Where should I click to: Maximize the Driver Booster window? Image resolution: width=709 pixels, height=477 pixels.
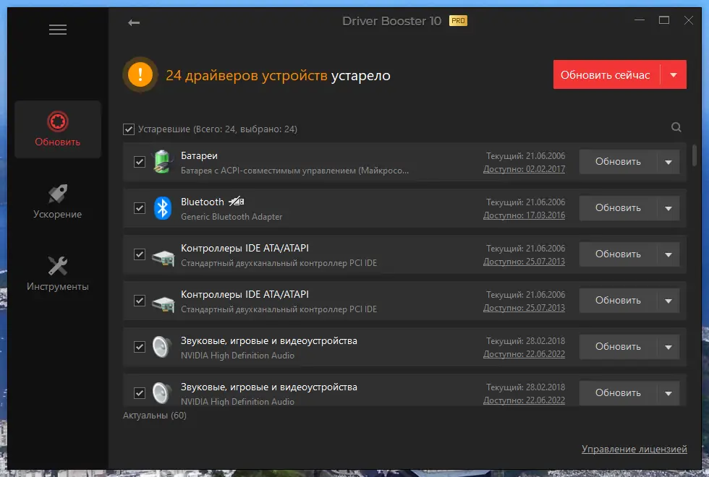pyautogui.click(x=664, y=20)
